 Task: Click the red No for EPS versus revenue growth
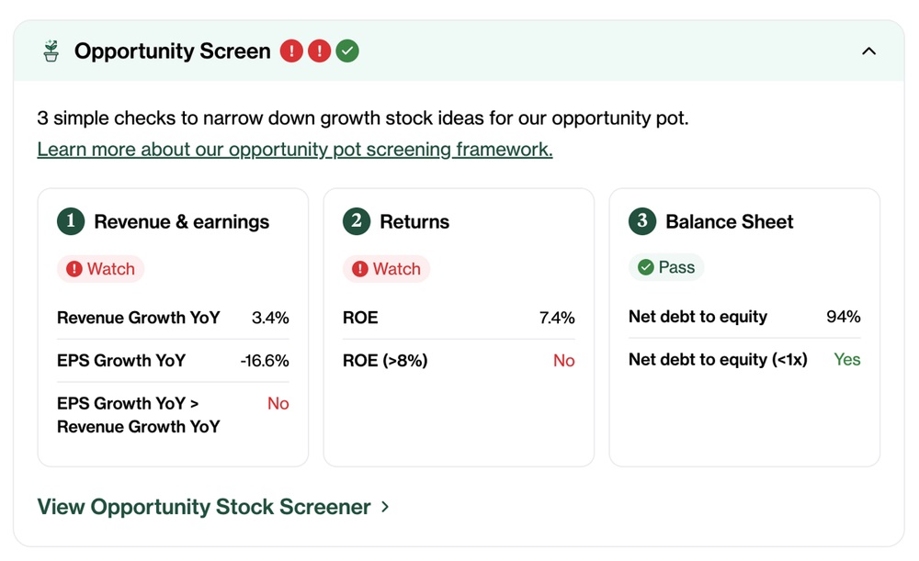(278, 403)
